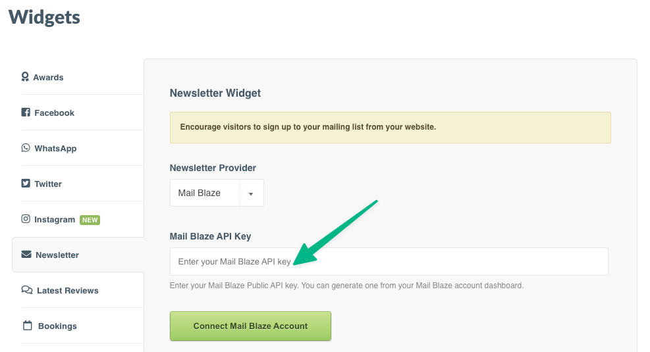Image resolution: width=650 pixels, height=352 pixels.
Task: Open the Newsletter Provider dropdown showing Mail Blaze
Action: tap(204, 193)
